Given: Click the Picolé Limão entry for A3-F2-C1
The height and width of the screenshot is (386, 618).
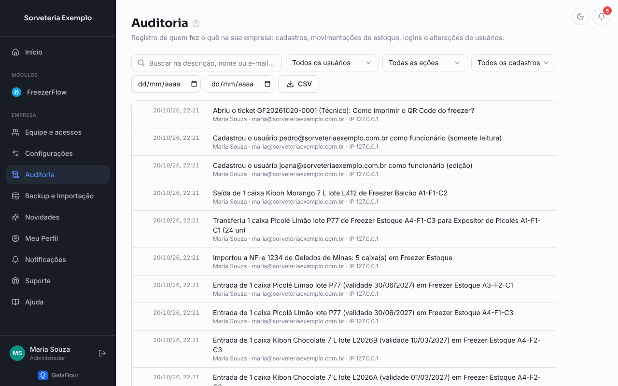Looking at the screenshot, I should [344, 289].
